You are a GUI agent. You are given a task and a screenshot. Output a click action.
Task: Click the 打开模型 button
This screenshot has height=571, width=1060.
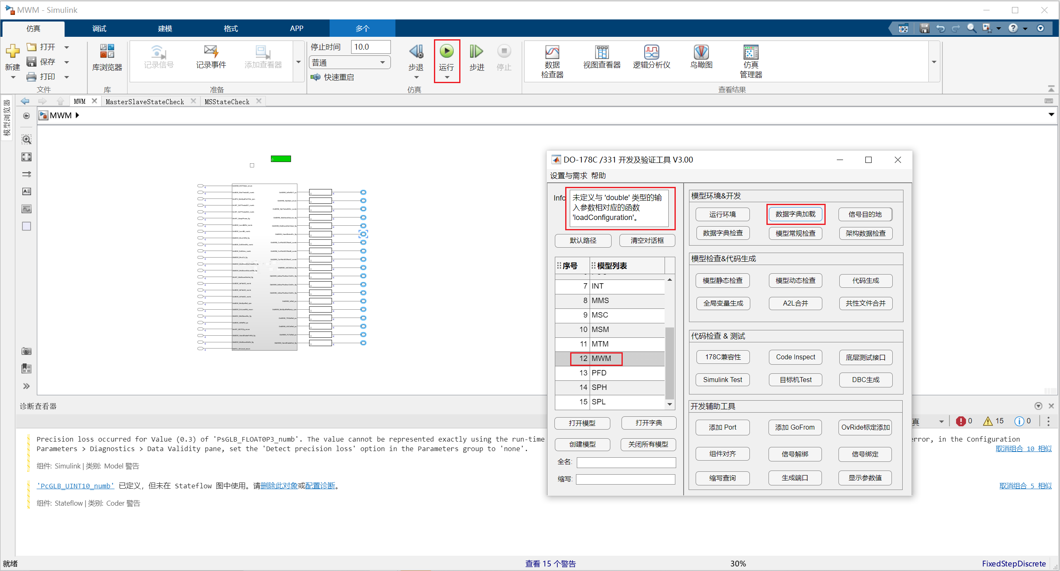pos(582,423)
